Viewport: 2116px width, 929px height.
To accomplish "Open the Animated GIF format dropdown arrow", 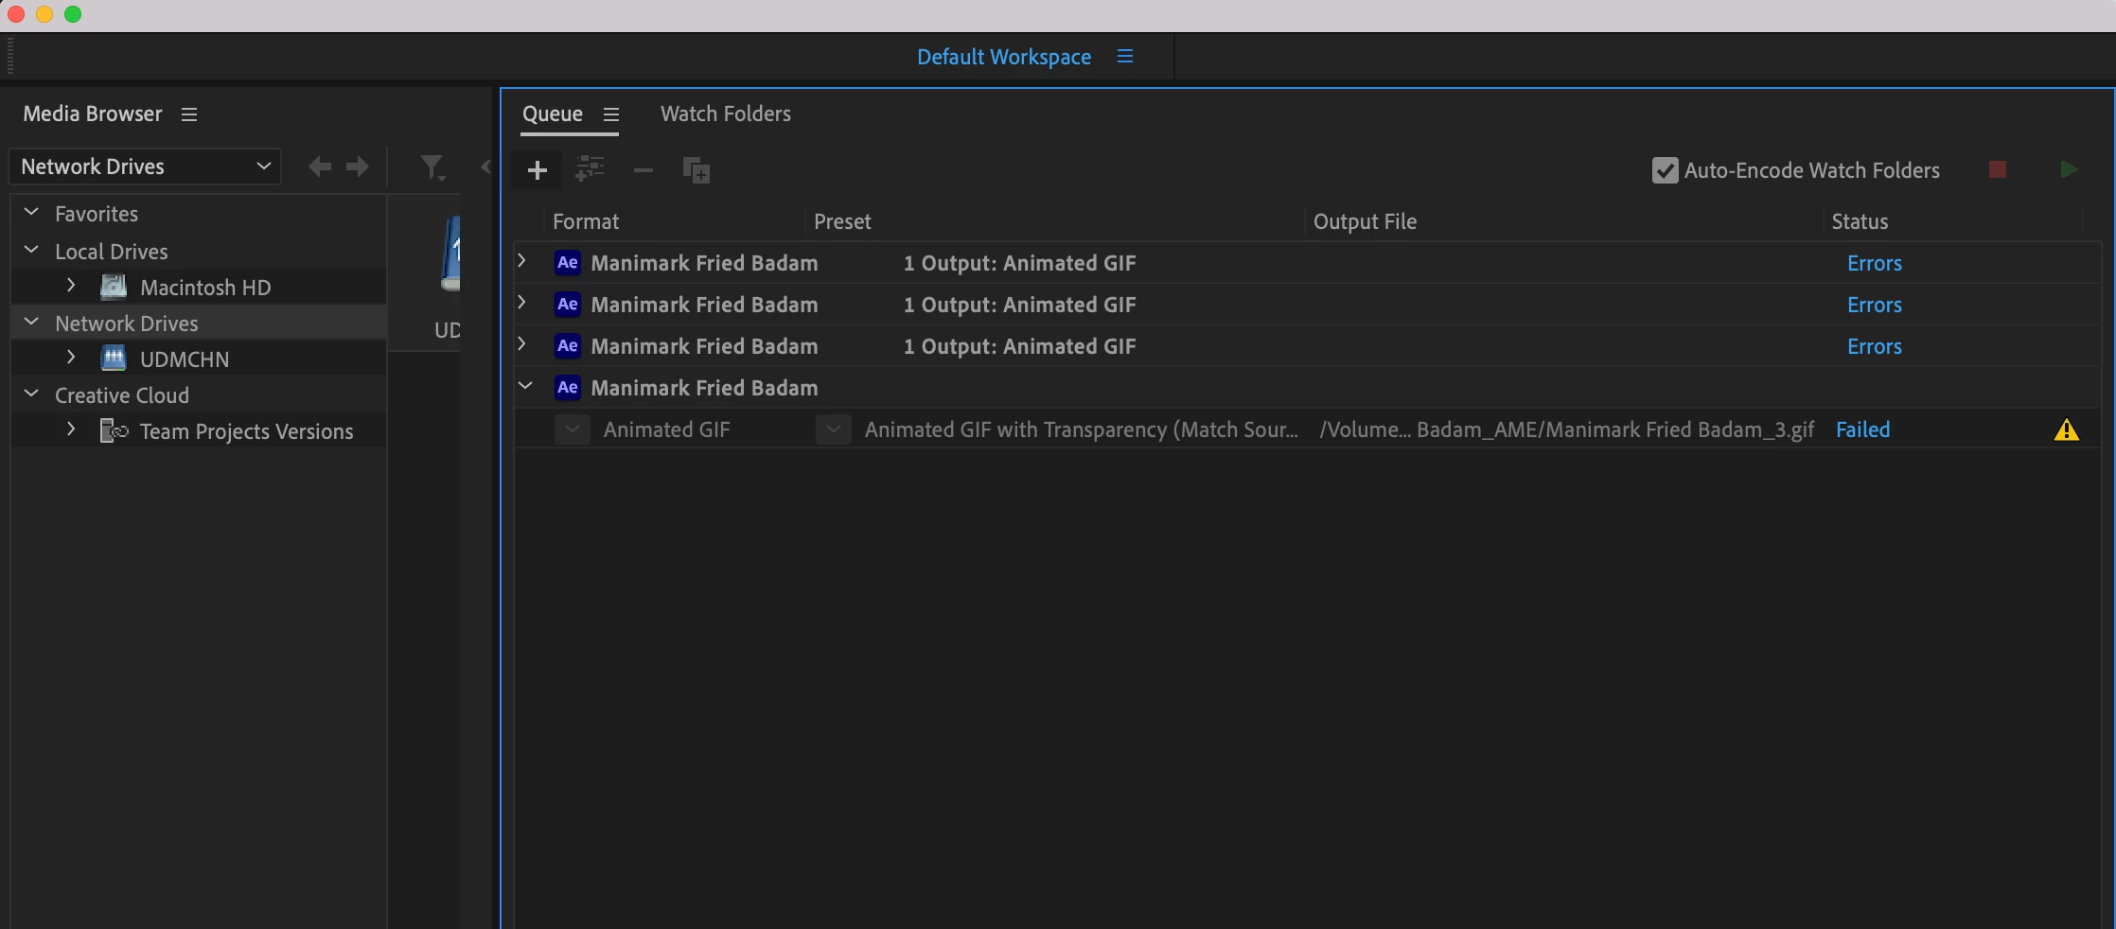I will coord(573,430).
